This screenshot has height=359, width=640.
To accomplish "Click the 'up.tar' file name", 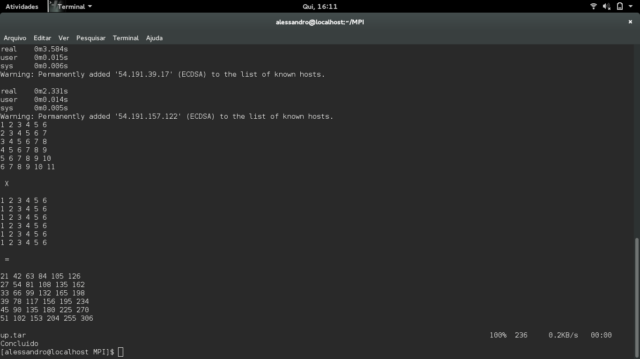I will [13, 335].
